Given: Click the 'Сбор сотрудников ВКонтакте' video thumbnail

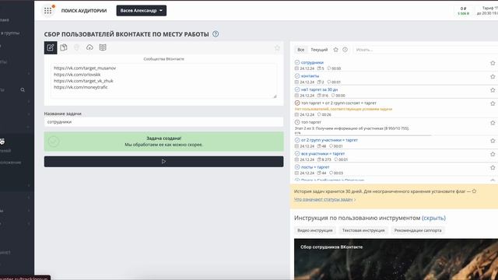Looking at the screenshot, I should [x=396, y=259].
